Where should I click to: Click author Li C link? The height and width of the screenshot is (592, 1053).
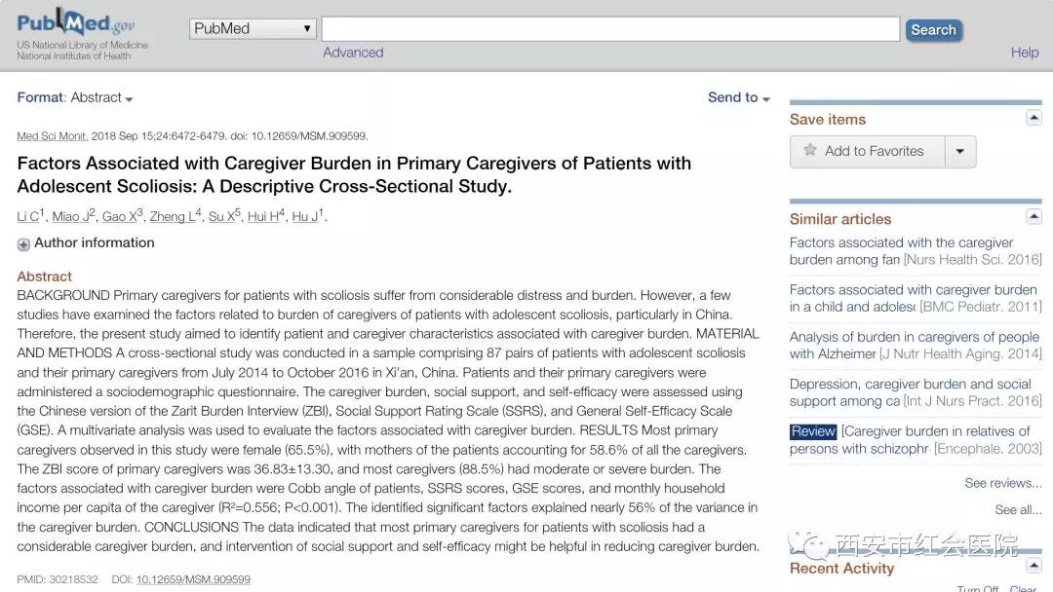point(27,217)
